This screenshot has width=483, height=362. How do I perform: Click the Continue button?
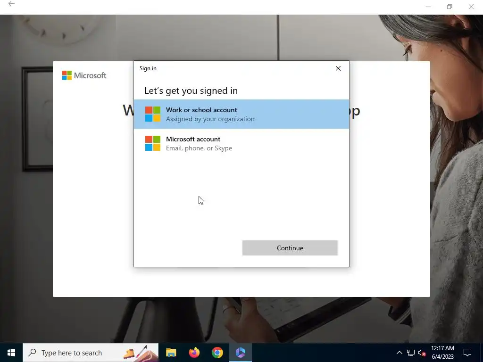pos(290,248)
